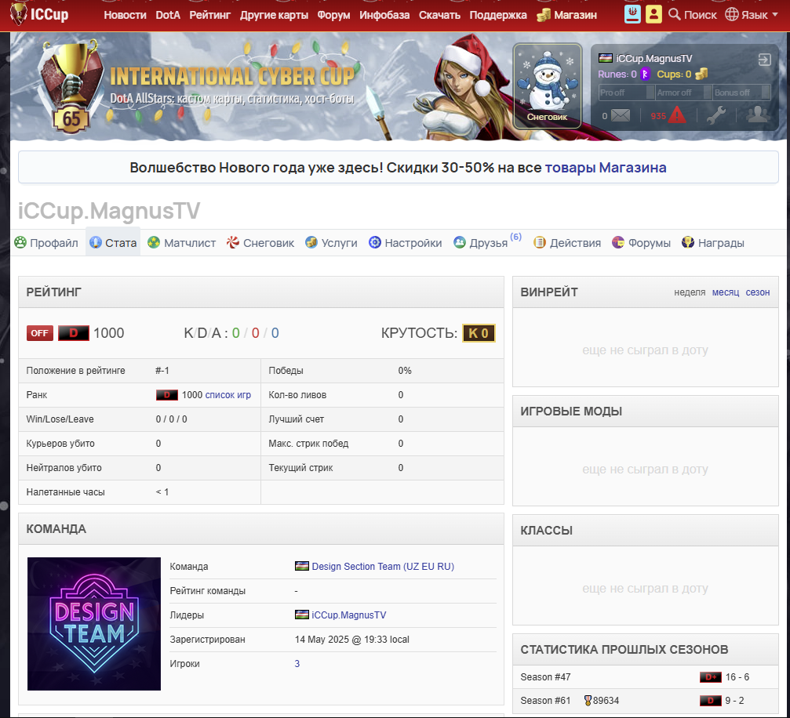Open the Магазин shop with coins icon
The height and width of the screenshot is (718, 790).
click(x=566, y=15)
